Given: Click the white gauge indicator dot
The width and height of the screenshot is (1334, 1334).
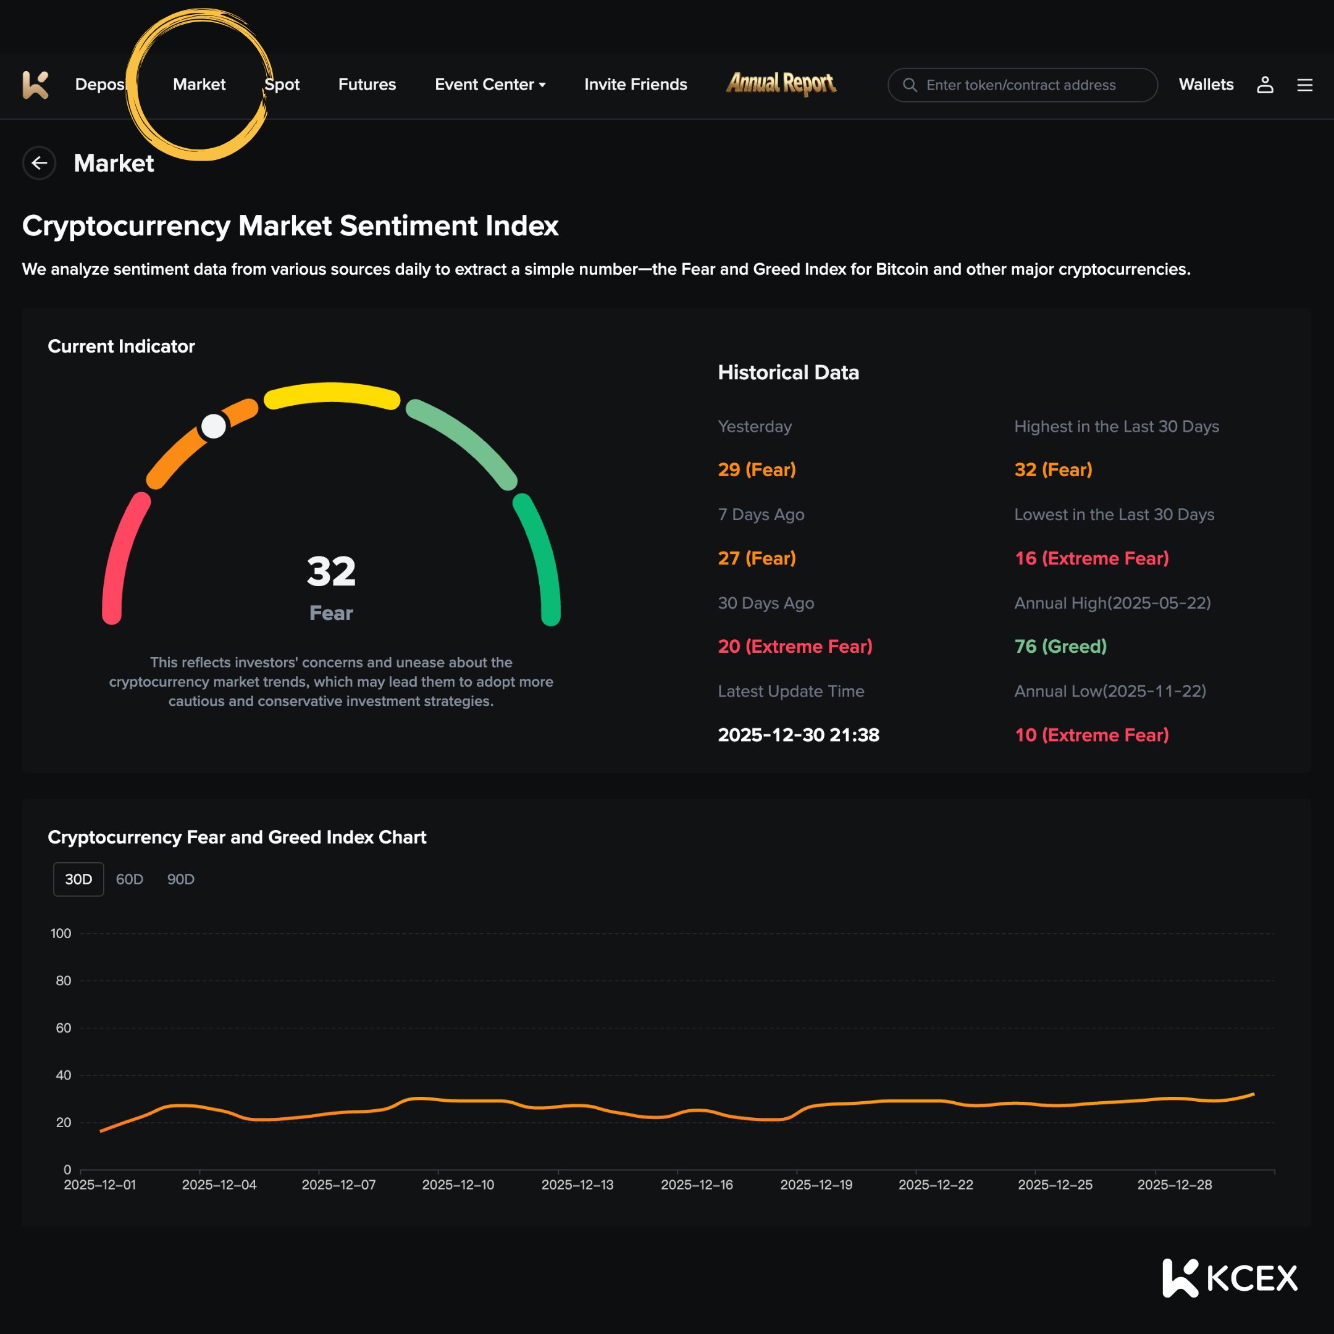Looking at the screenshot, I should pyautogui.click(x=213, y=426).
